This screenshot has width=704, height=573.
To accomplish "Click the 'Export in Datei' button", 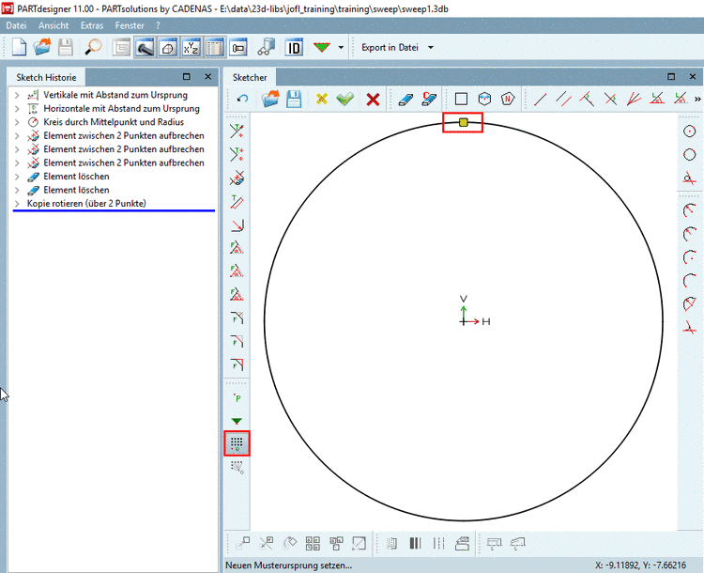I will [x=390, y=47].
